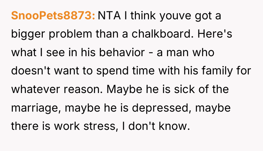Open the SnooPets8873 username link
The height and width of the screenshot is (151, 263).
click(x=53, y=16)
